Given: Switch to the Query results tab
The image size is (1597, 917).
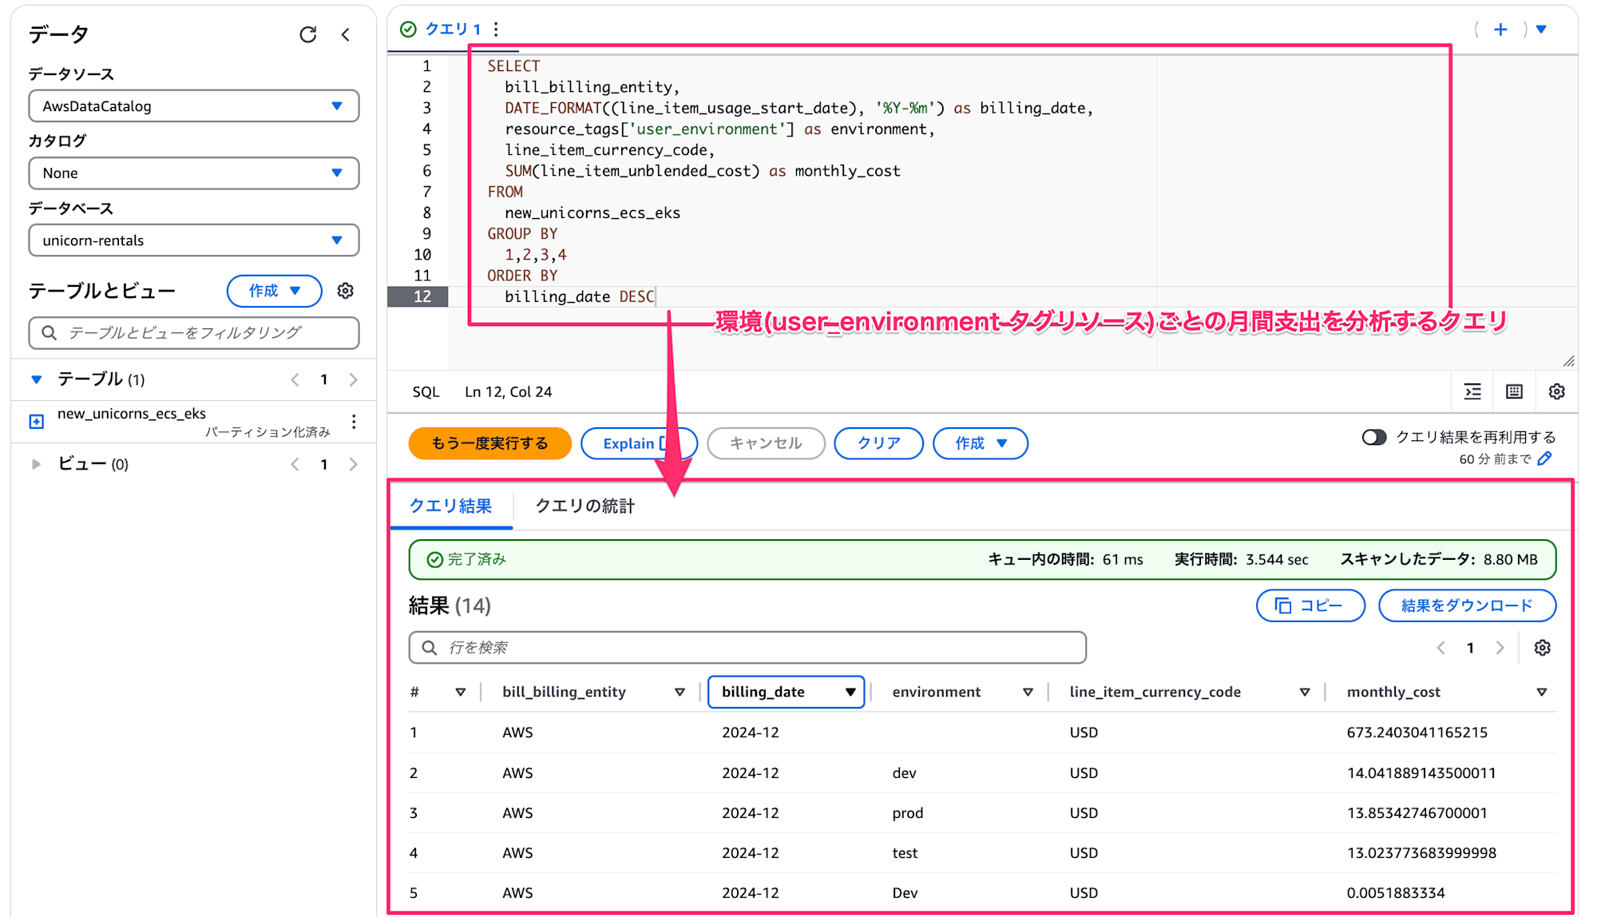Looking at the screenshot, I should pos(450,506).
